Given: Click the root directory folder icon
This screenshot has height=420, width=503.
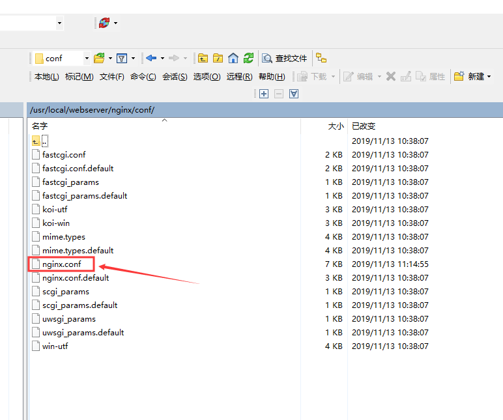Looking at the screenshot, I should [218, 58].
